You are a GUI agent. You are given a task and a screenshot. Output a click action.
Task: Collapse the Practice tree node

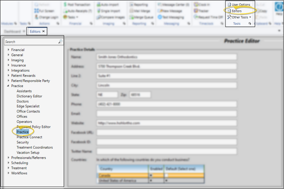click(9, 86)
